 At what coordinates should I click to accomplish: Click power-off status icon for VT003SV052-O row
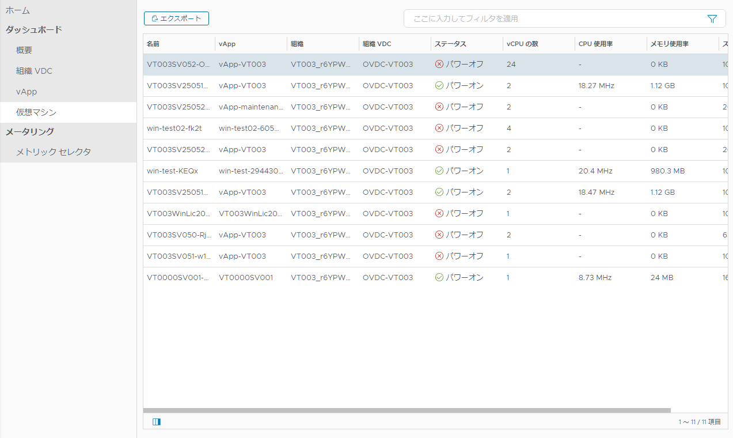point(439,65)
